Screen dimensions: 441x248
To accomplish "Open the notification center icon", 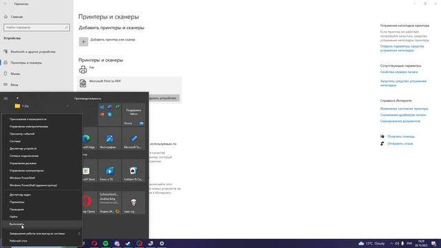I will (x=433, y=243).
